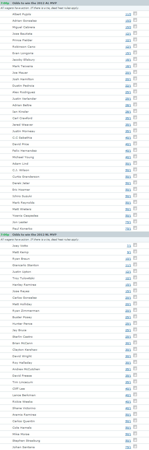
Task: Tick Miguel Cabrera's wager checkbox
Action: coord(135,27)
